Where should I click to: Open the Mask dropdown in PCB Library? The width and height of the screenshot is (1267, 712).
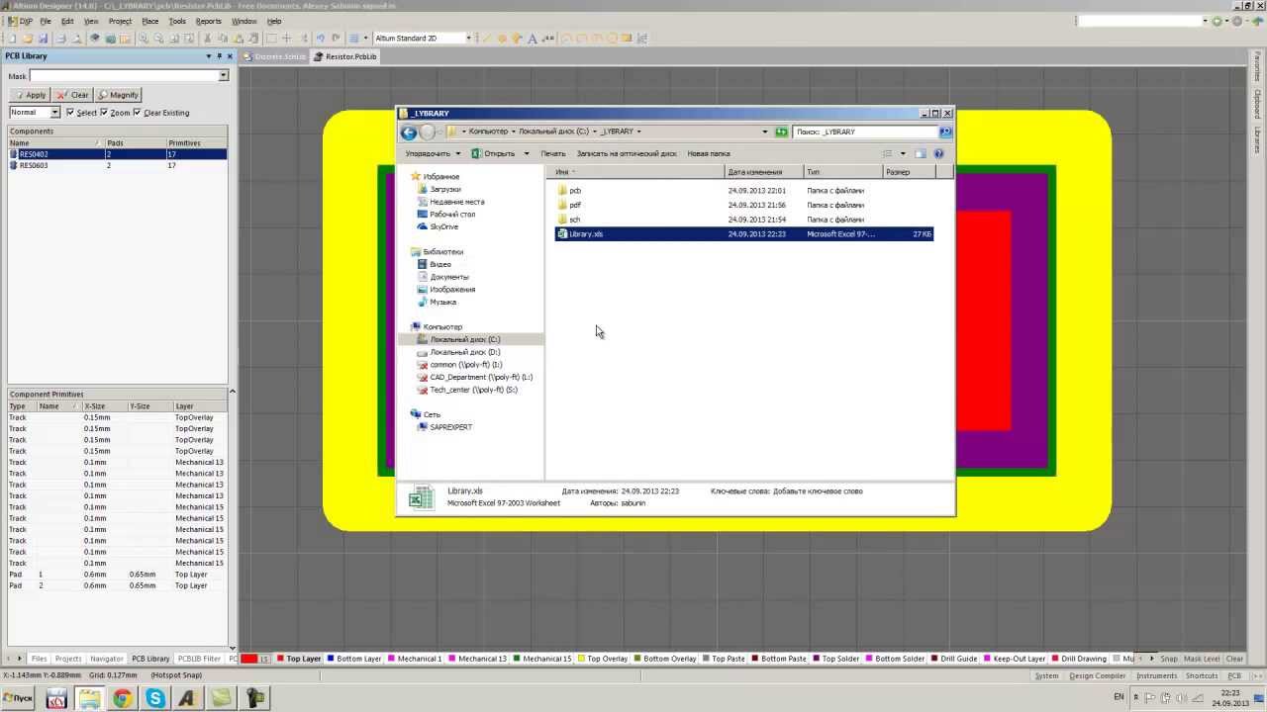223,76
